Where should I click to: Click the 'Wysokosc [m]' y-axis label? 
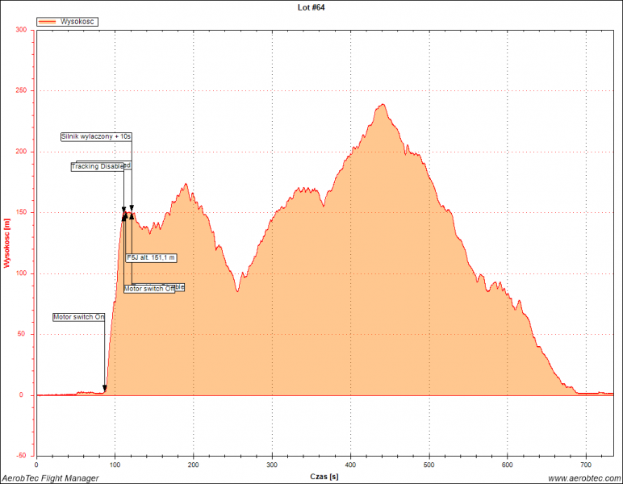click(7, 243)
